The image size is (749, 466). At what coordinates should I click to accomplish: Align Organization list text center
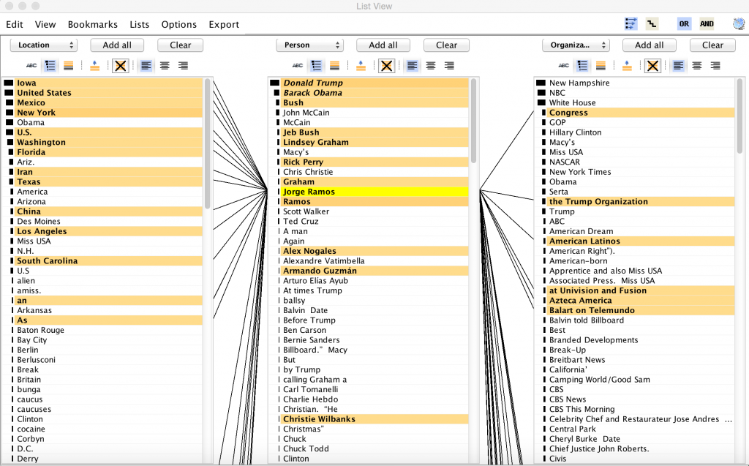pos(697,66)
